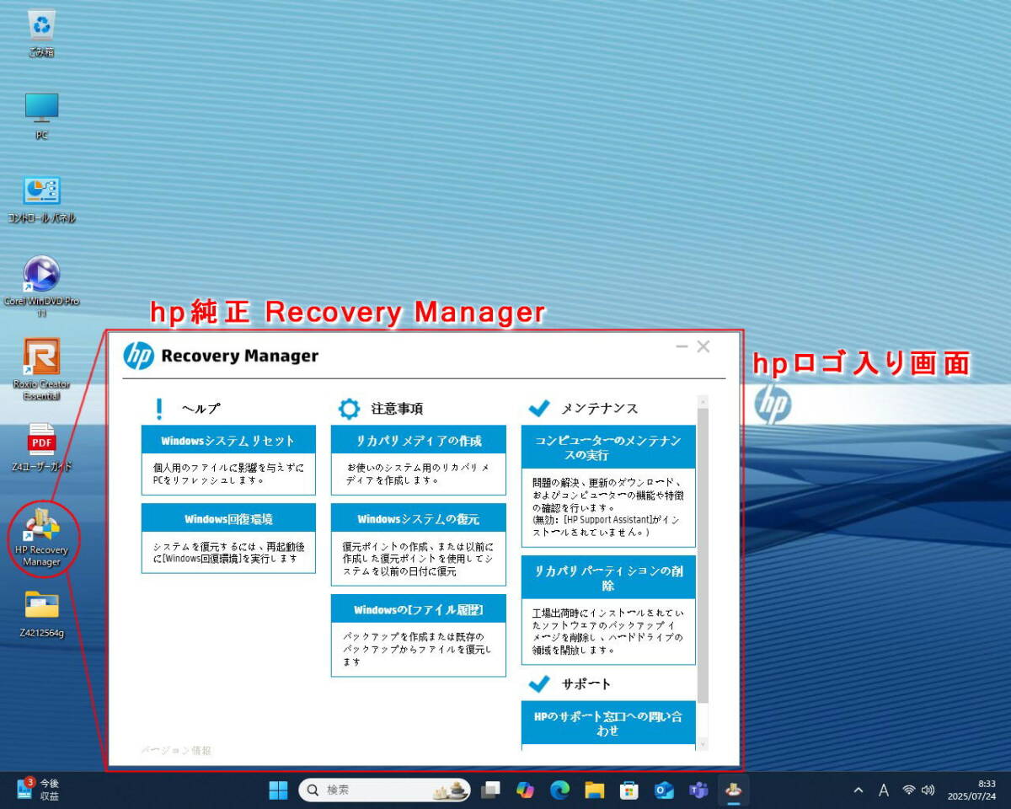Click description 復元ポイントの作成、または以前に
The height and width of the screenshot is (809, 1011).
click(418, 545)
